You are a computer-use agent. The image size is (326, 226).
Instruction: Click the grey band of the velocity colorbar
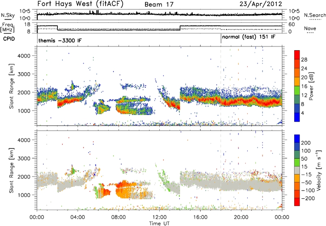tap(297, 170)
